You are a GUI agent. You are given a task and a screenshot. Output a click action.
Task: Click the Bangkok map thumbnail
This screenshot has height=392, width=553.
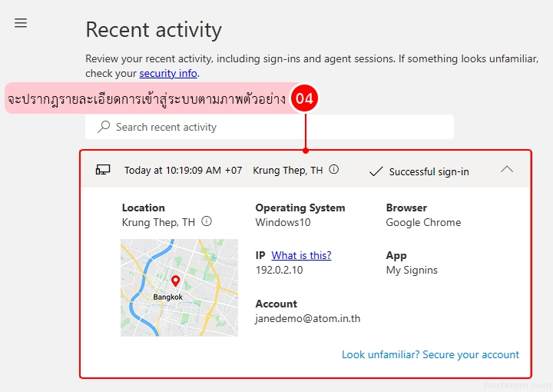pyautogui.click(x=179, y=287)
